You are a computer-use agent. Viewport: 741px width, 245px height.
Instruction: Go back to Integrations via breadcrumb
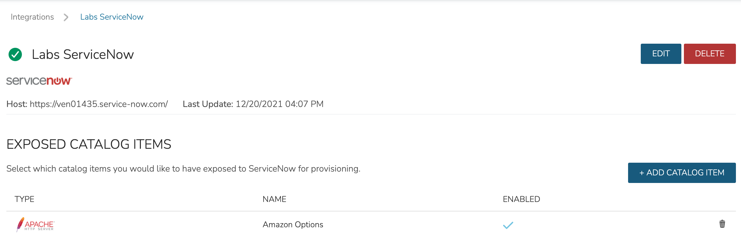point(32,17)
